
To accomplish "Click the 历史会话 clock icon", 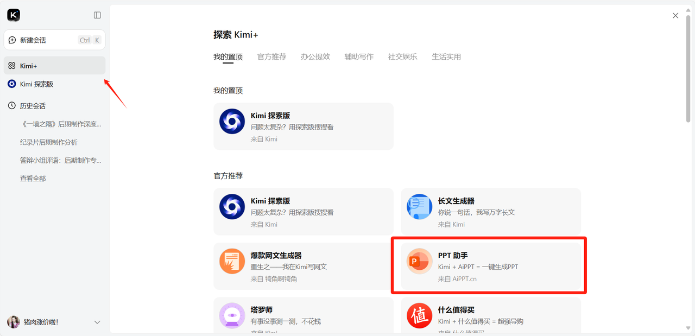I will [x=12, y=106].
